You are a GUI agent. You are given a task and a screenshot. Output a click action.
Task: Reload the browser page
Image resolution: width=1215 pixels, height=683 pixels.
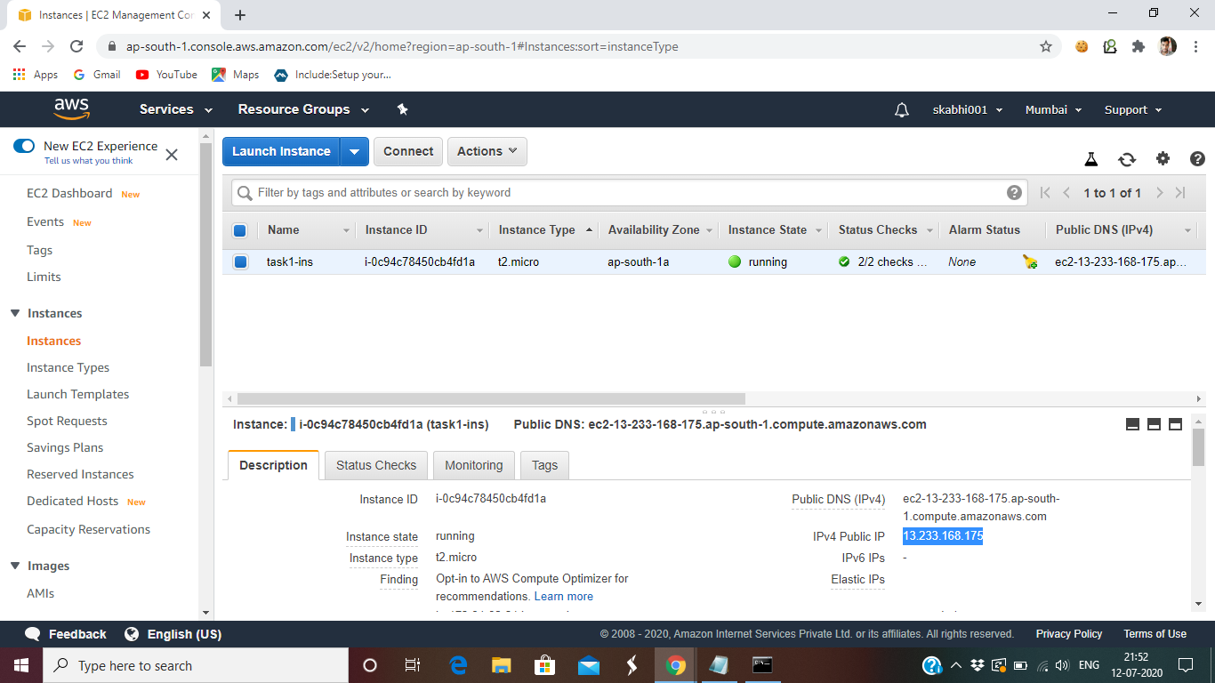tap(76, 46)
